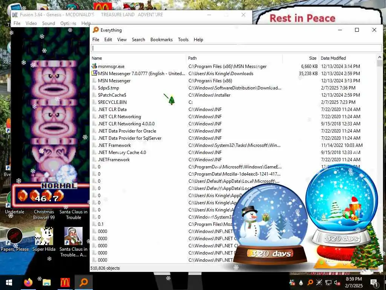The width and height of the screenshot is (386, 290).
Task: Click the snowflake tray icon
Action: 319,282
